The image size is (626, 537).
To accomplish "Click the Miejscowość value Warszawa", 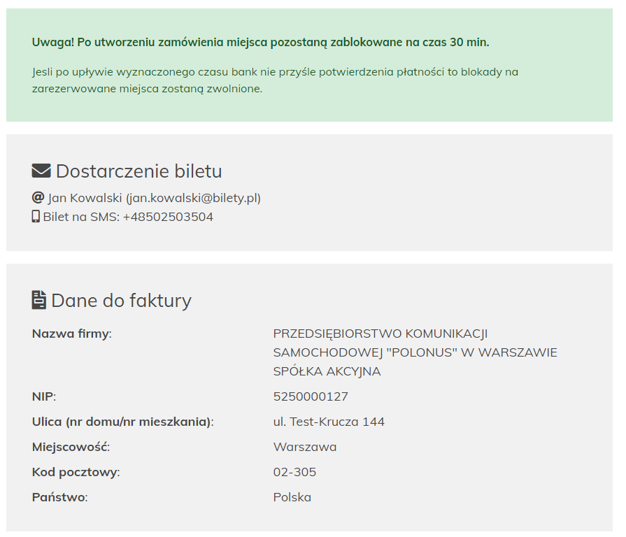I will click(x=305, y=447).
